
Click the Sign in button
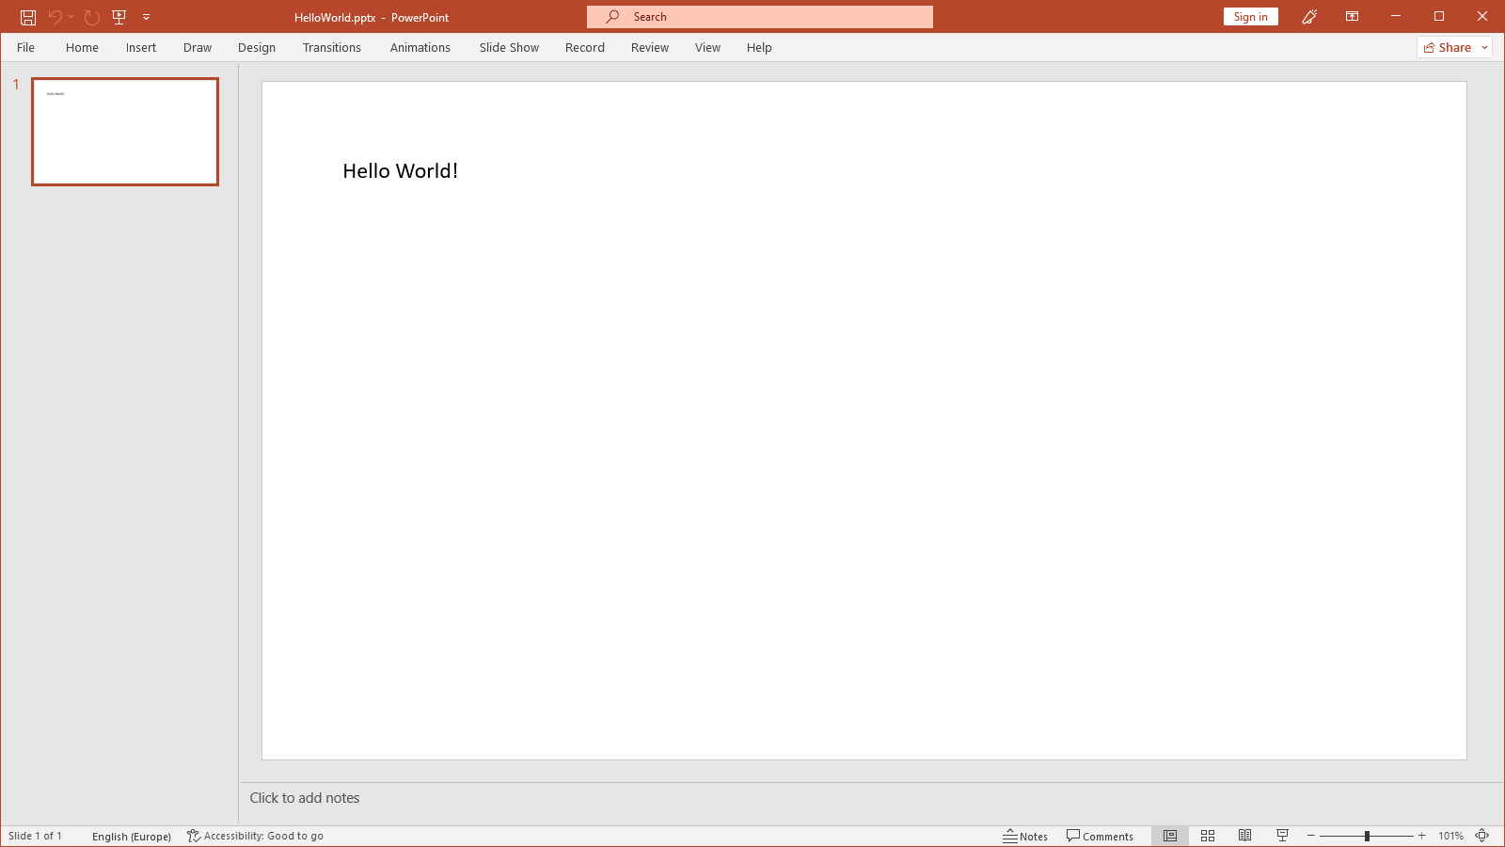pyautogui.click(x=1250, y=17)
